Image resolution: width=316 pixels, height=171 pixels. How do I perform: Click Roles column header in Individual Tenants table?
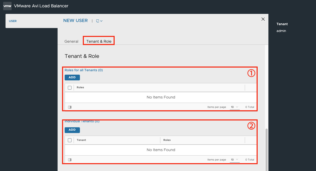(x=167, y=140)
